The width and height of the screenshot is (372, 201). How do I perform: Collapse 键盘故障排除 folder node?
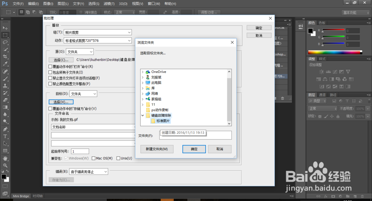click(x=142, y=115)
